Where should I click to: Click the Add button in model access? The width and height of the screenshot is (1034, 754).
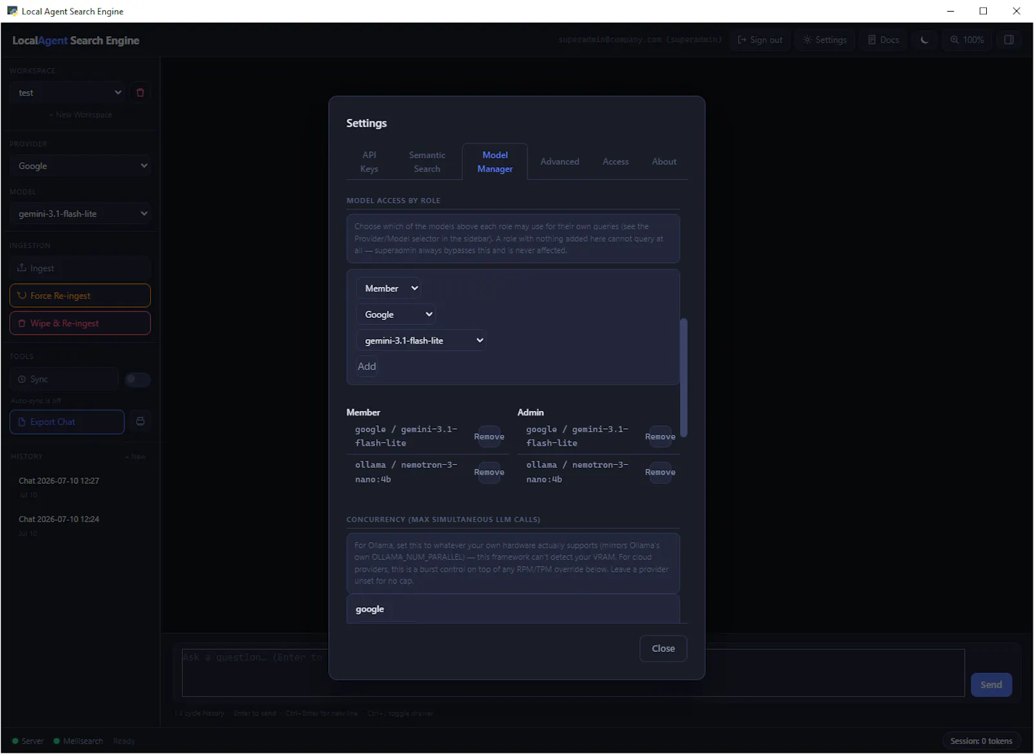(x=367, y=366)
